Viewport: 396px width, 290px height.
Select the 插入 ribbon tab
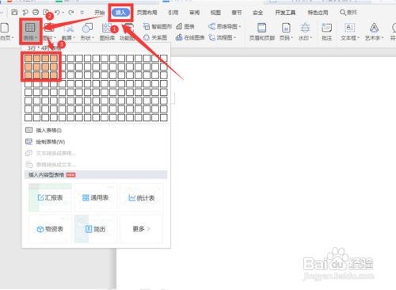pos(120,13)
